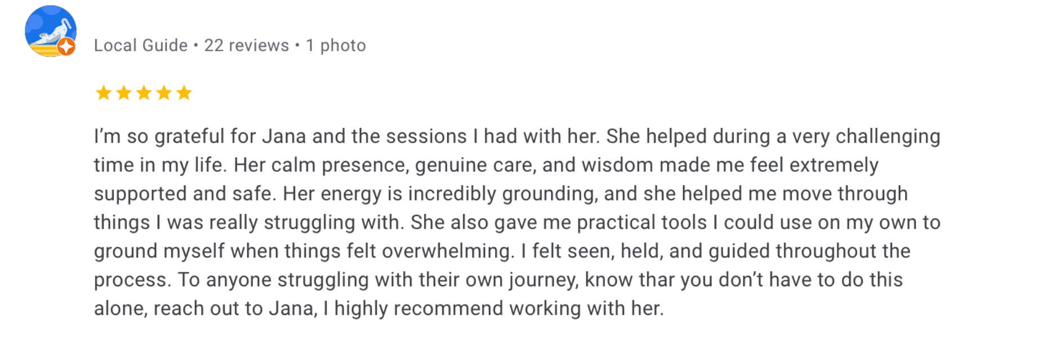Select the fourth yellow rating star

point(164,93)
